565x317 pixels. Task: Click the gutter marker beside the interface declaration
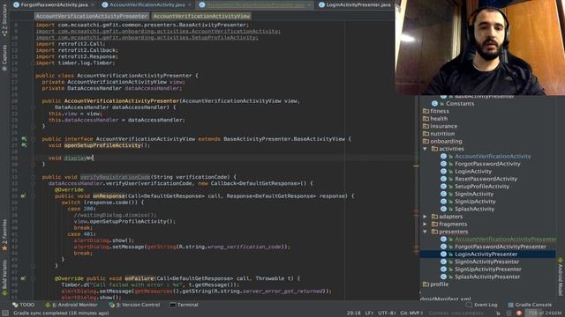(24, 139)
